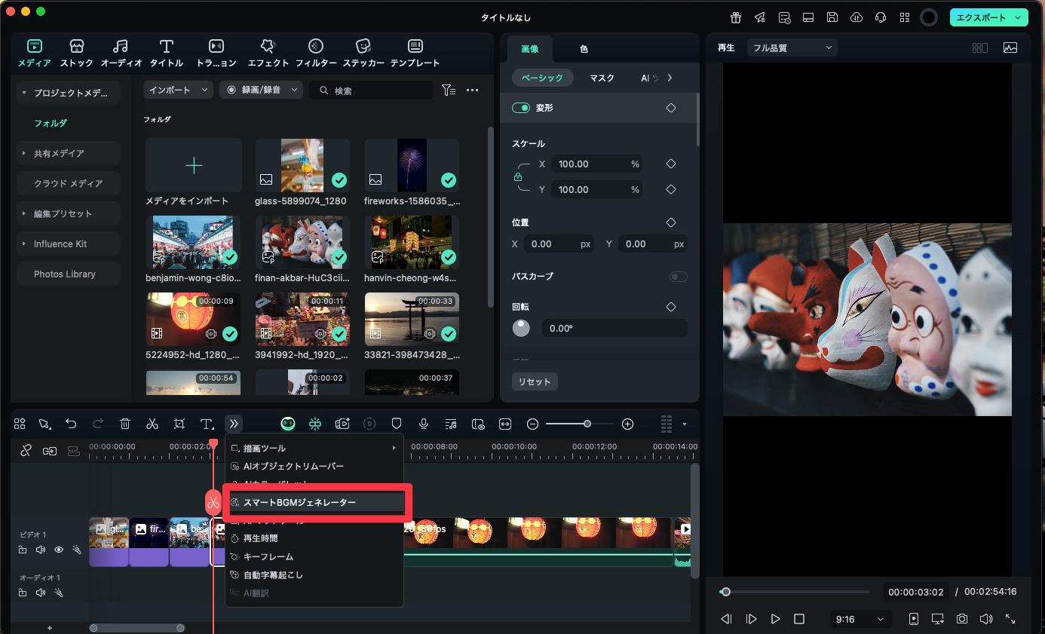Open the フル品質 playback quality dropdown
The image size is (1045, 634).
[x=792, y=47]
